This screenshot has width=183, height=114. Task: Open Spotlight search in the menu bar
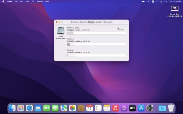pos(157,2)
